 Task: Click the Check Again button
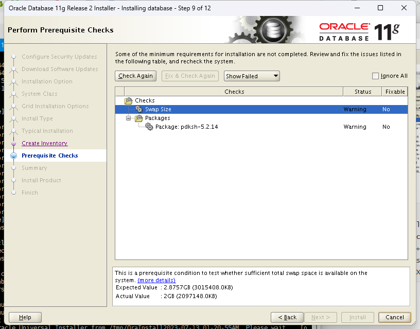pos(135,76)
